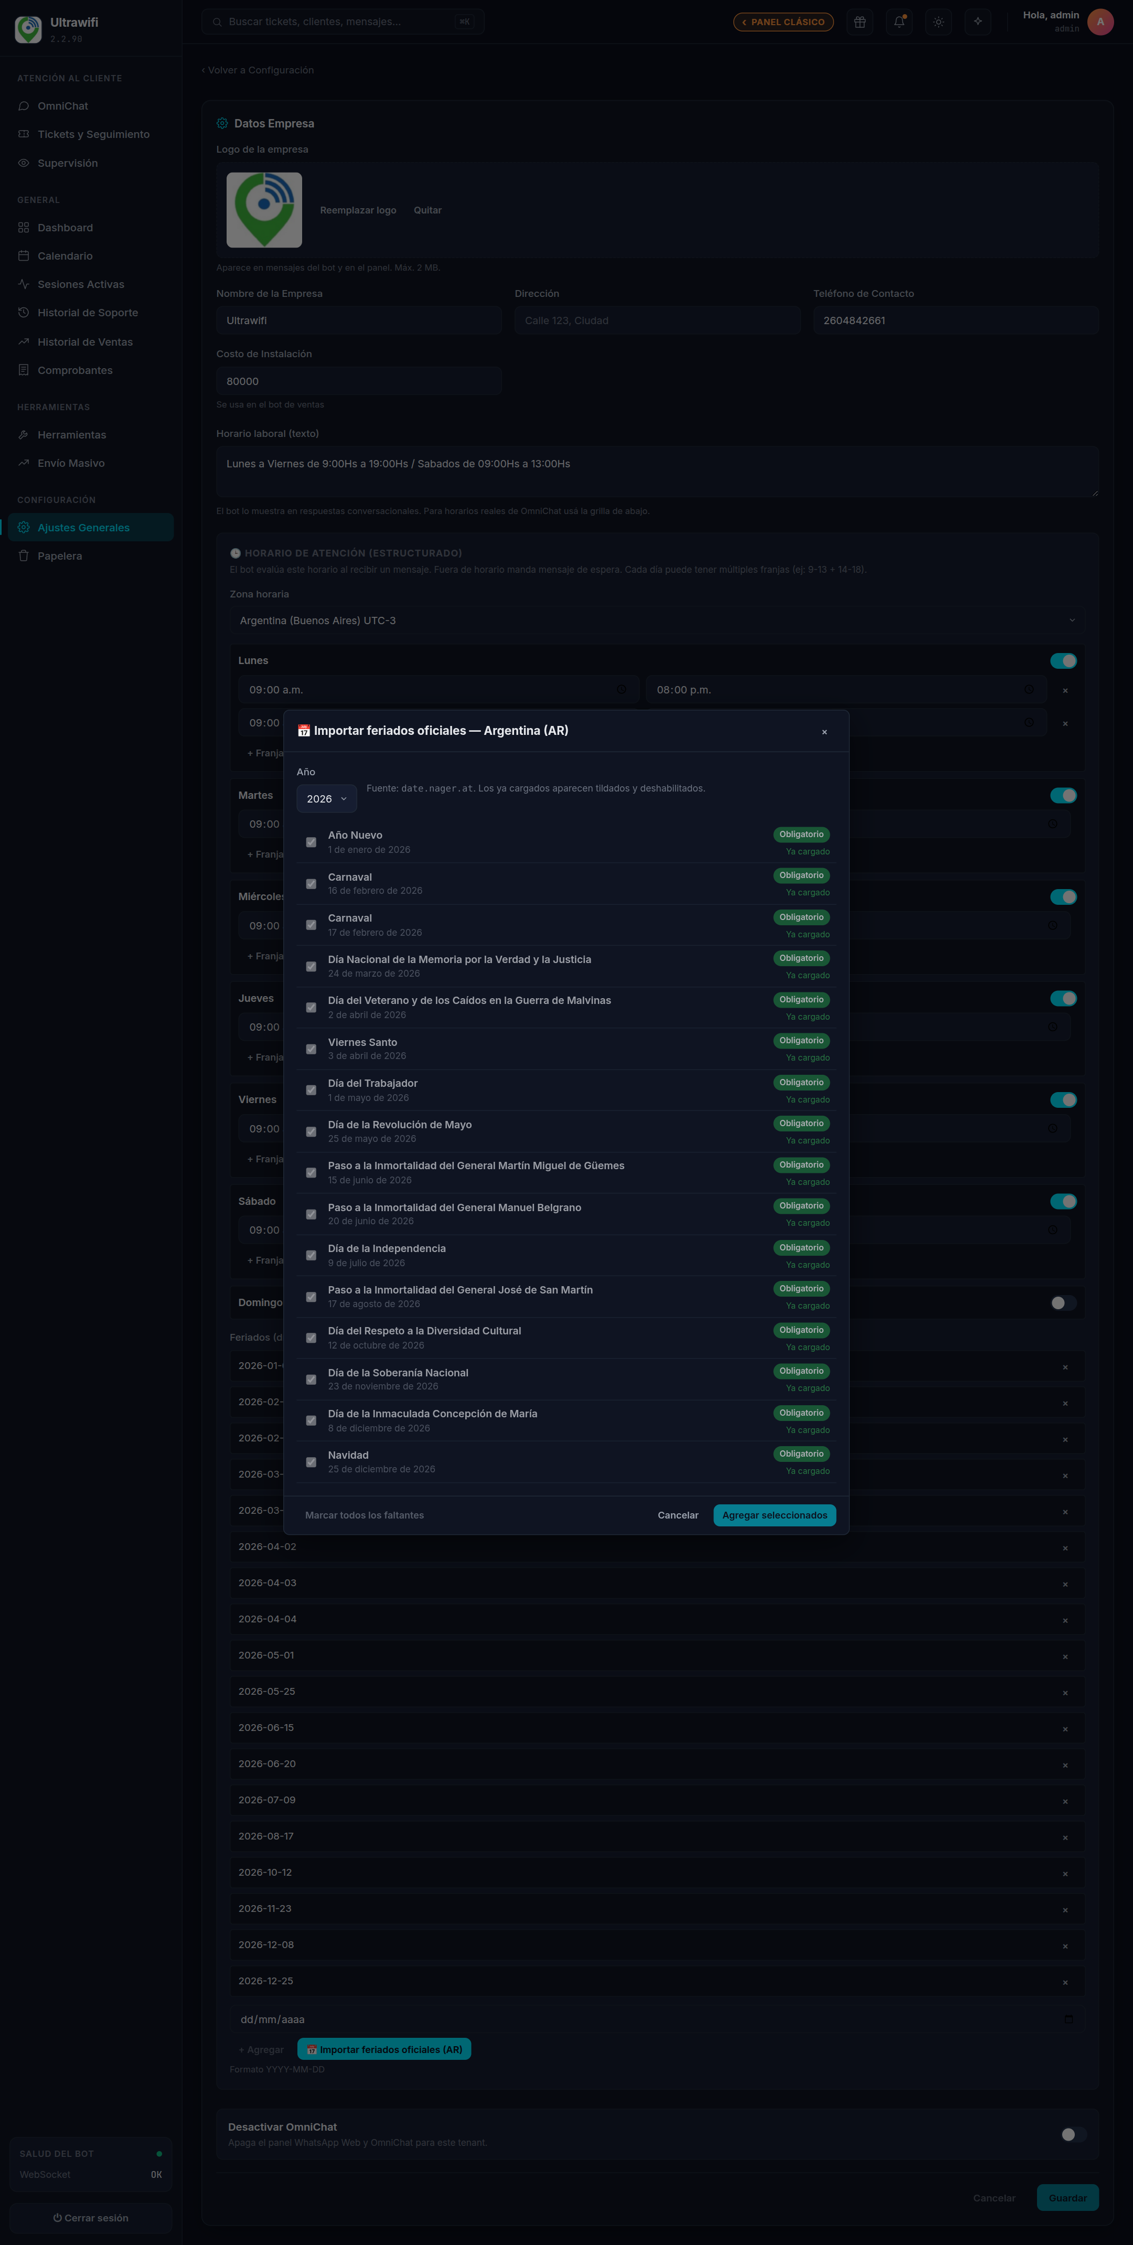Go to Tickets y Seguimiento
The image size is (1133, 2245).
(x=91, y=134)
